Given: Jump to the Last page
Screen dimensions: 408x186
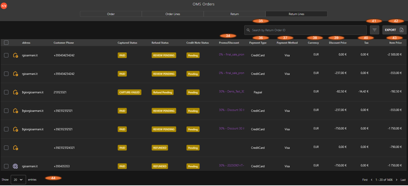Looking at the screenshot, I should tap(403, 180).
